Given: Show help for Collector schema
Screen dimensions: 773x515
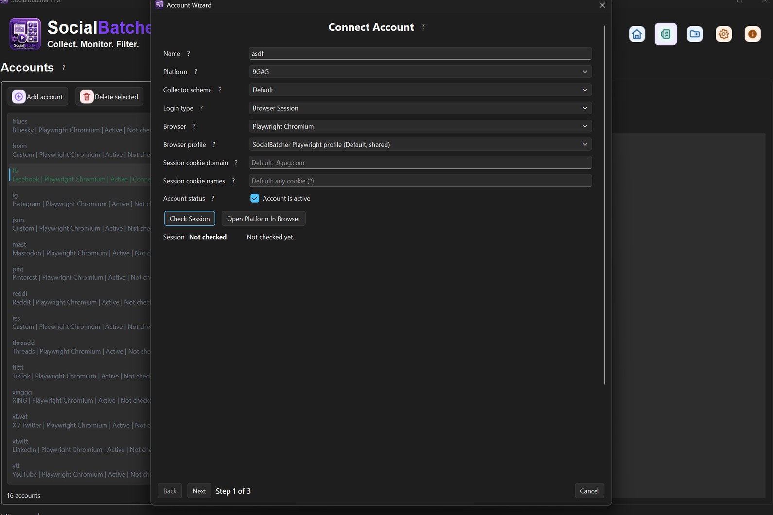Looking at the screenshot, I should 220,90.
